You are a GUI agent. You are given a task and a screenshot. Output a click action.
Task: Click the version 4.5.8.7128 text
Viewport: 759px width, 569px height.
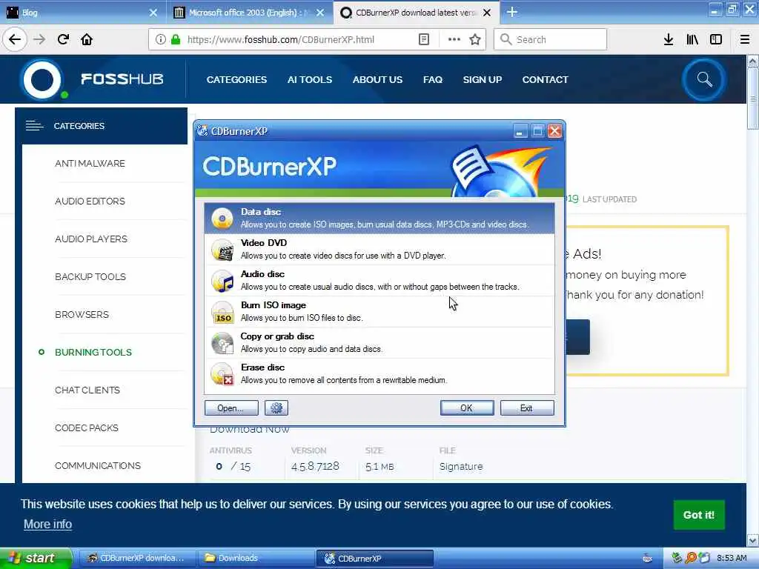pos(315,467)
